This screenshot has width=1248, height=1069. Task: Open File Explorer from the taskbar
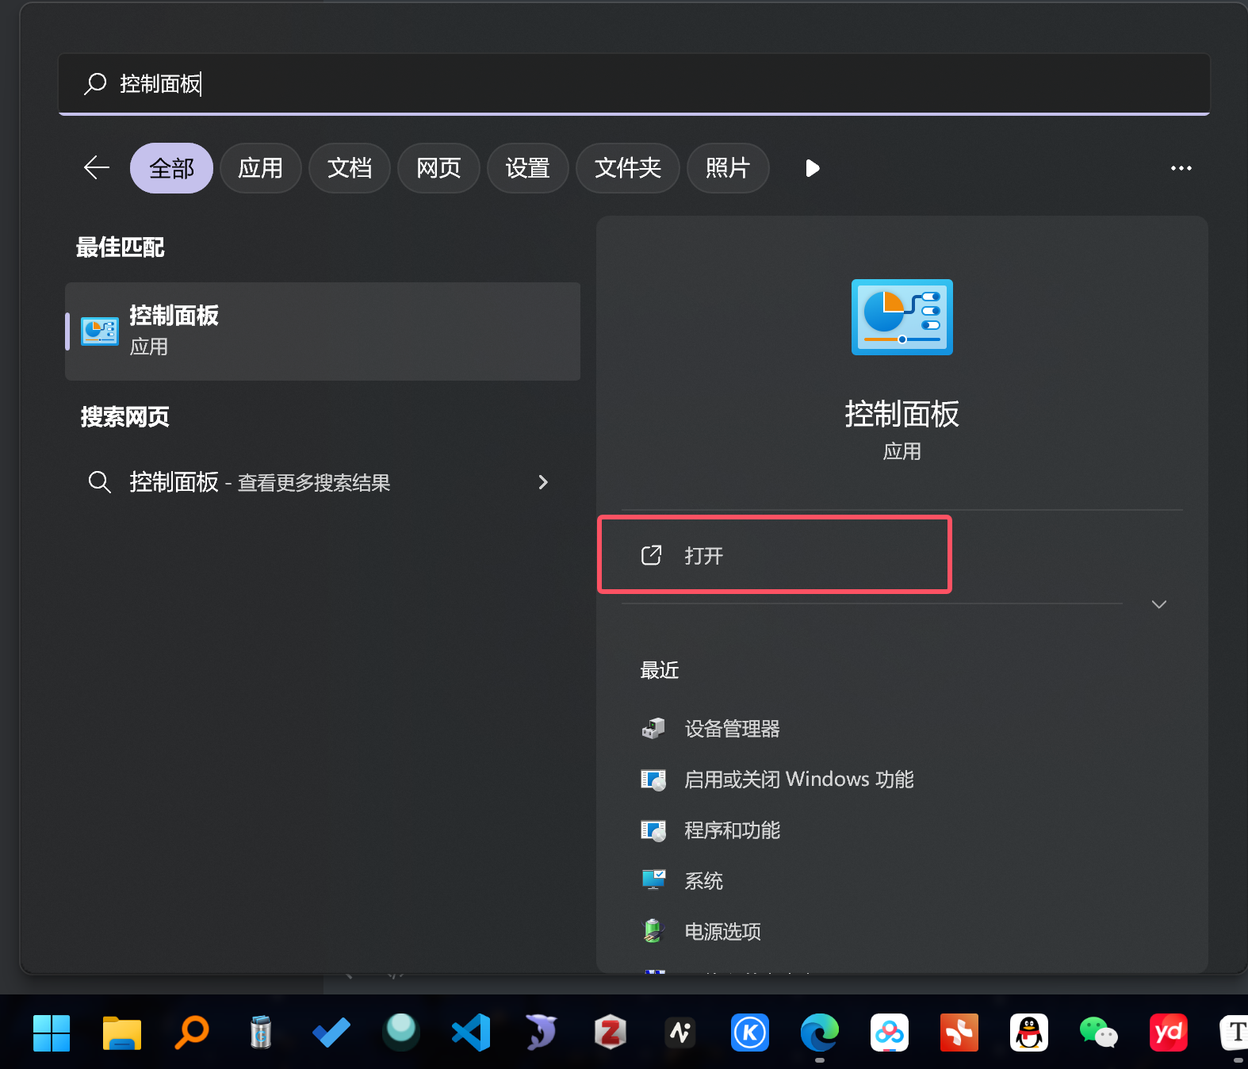click(x=121, y=1033)
